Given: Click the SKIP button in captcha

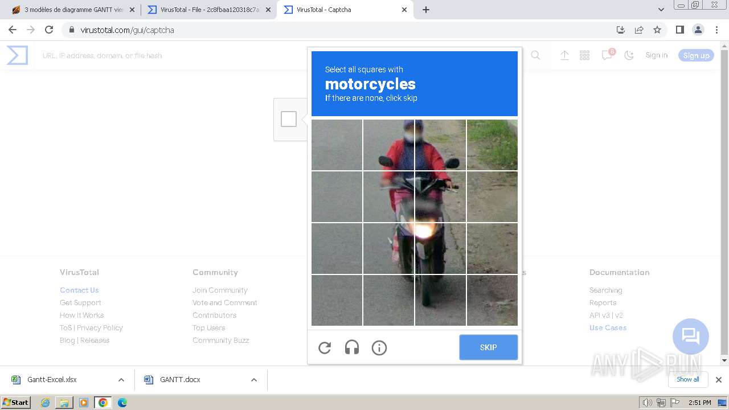Looking at the screenshot, I should 488,347.
